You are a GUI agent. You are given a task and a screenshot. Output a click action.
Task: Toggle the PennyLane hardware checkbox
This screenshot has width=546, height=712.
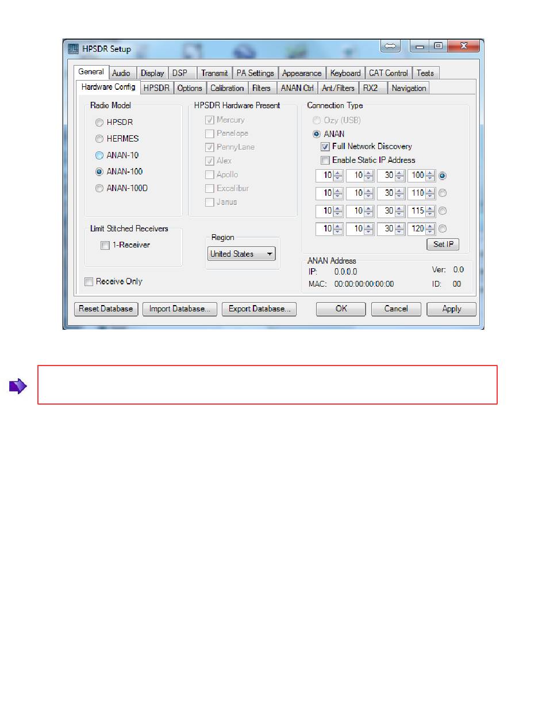tap(210, 147)
